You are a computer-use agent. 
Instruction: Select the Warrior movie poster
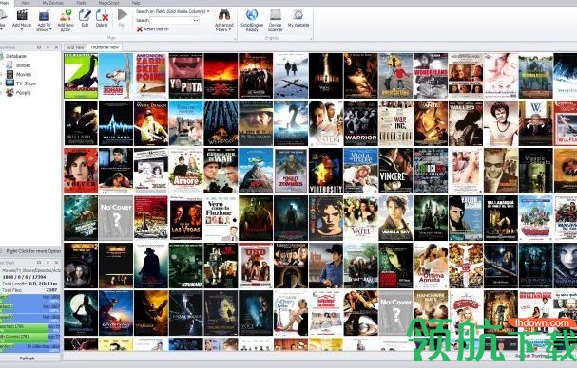(360, 123)
